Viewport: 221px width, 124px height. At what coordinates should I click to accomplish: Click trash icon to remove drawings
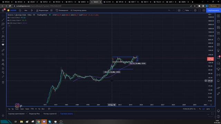click(x=3, y=82)
